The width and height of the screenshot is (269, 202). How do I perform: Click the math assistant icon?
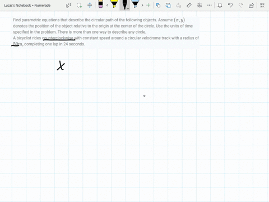(x=200, y=5)
